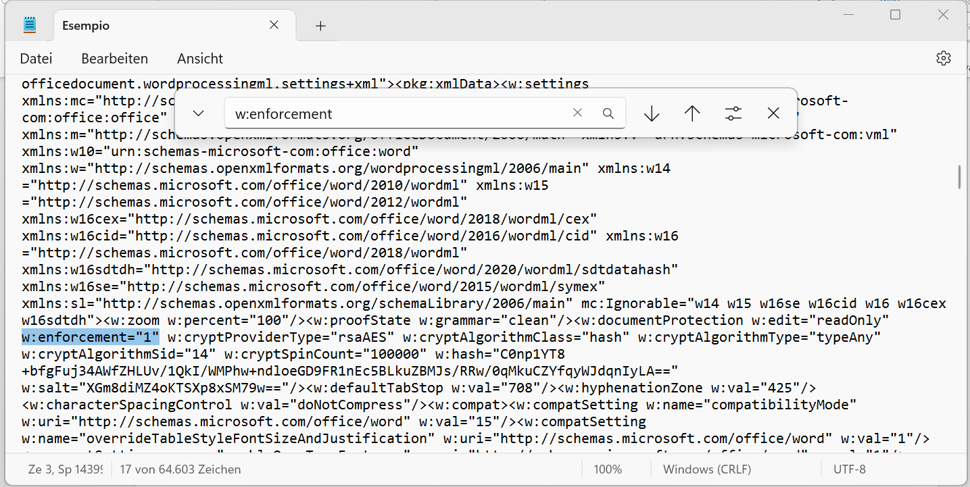Click the Windows (CRLF) line ending indicator

point(706,469)
